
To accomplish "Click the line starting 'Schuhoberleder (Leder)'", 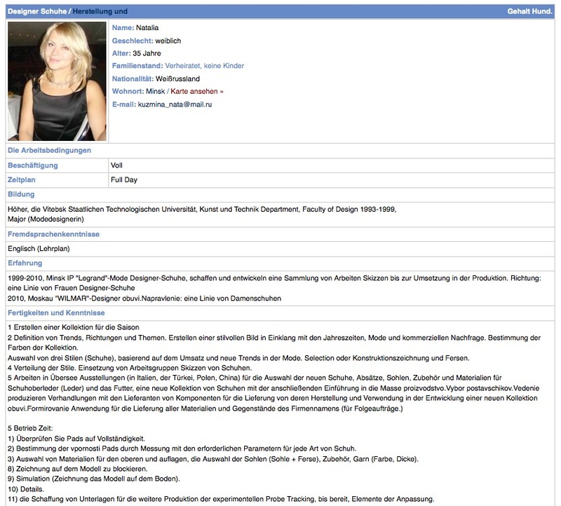I will point(273,388).
